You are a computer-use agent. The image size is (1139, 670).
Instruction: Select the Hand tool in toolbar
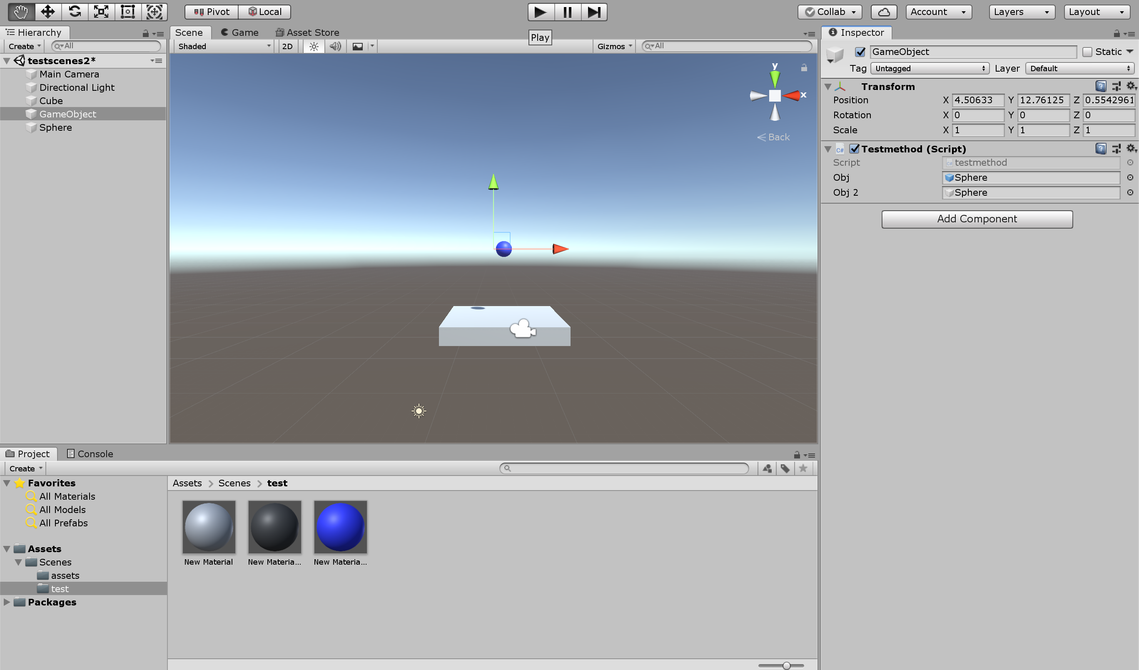(21, 12)
